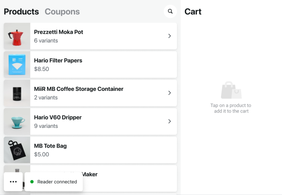Click the MB Tote Bag thumbnail

[17, 150]
